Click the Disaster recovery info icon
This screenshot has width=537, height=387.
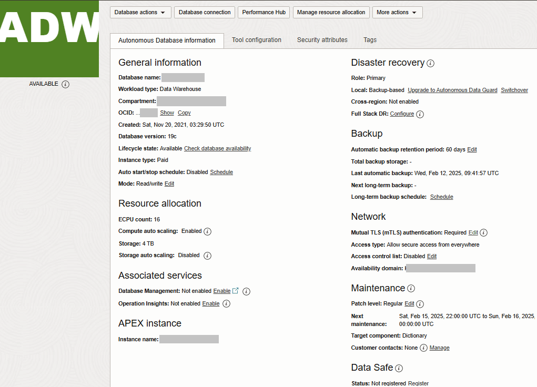point(430,63)
